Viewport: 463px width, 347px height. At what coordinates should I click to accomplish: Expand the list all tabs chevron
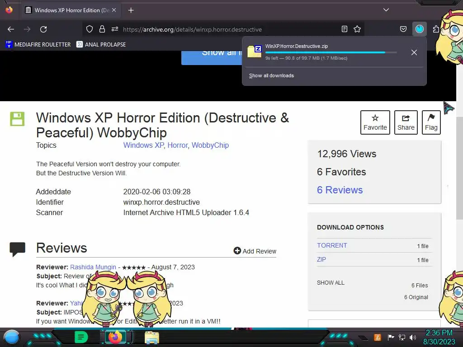click(x=386, y=10)
